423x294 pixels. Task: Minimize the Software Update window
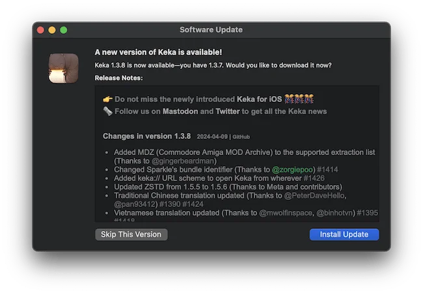coord(52,30)
